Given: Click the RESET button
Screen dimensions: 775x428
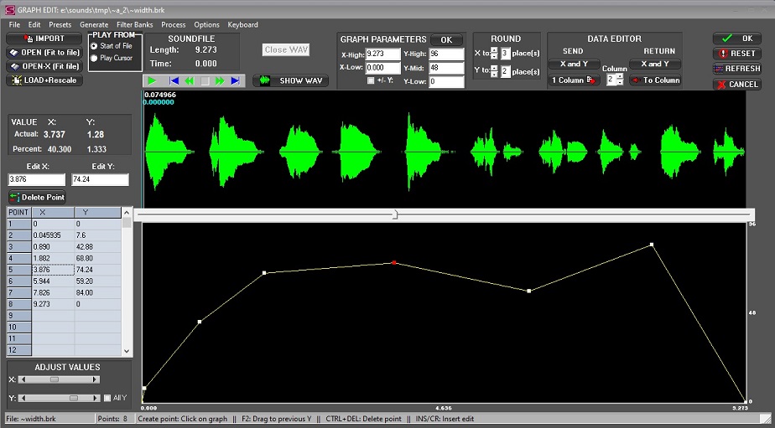Looking at the screenshot, I should [x=737, y=54].
